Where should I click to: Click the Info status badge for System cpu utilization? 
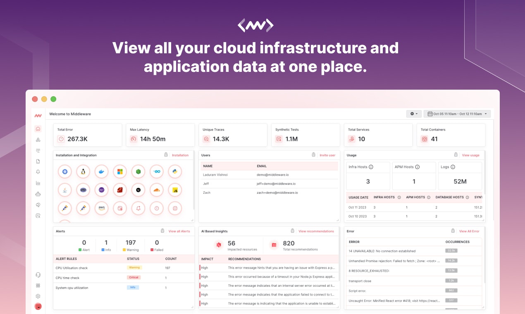click(x=133, y=287)
